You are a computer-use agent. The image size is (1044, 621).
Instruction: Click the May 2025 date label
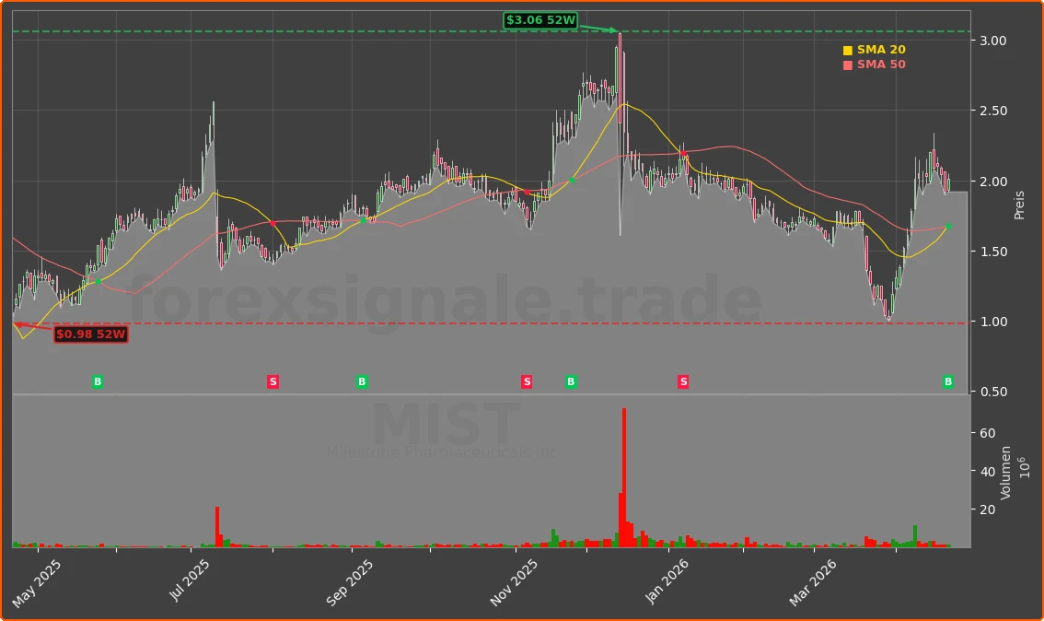point(37,584)
